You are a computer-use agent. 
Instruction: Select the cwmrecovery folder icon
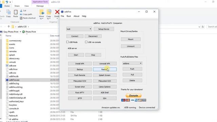tap(7, 41)
